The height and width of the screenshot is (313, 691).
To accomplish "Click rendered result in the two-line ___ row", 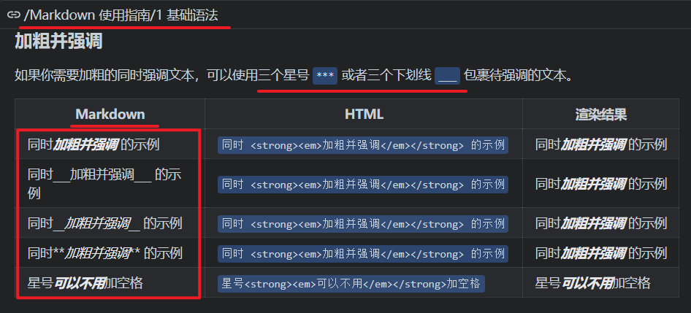I will (x=600, y=184).
